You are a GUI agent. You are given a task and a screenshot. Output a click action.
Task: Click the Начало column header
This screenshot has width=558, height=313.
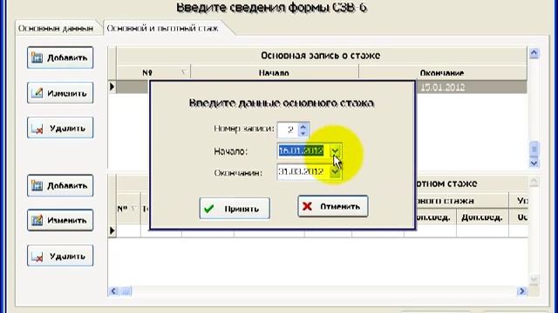point(274,73)
